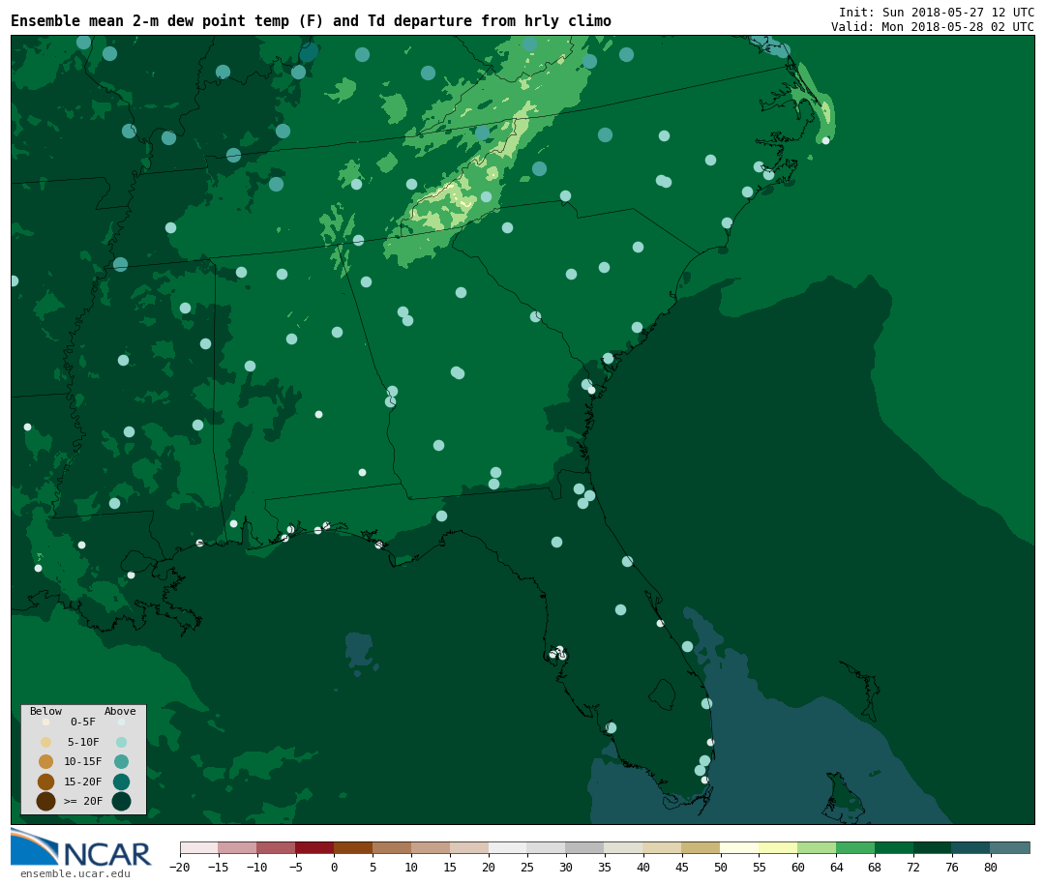Click the "0-5F" legend label

pos(83,722)
